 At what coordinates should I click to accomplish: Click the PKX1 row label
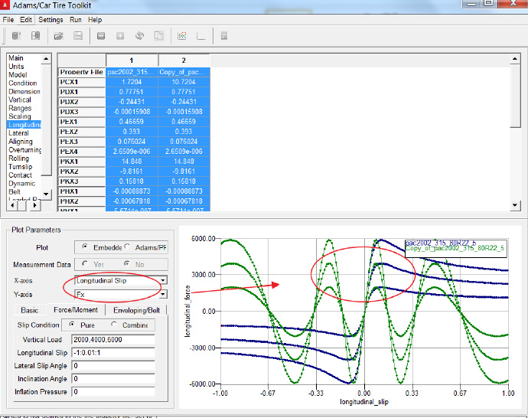tap(81, 162)
